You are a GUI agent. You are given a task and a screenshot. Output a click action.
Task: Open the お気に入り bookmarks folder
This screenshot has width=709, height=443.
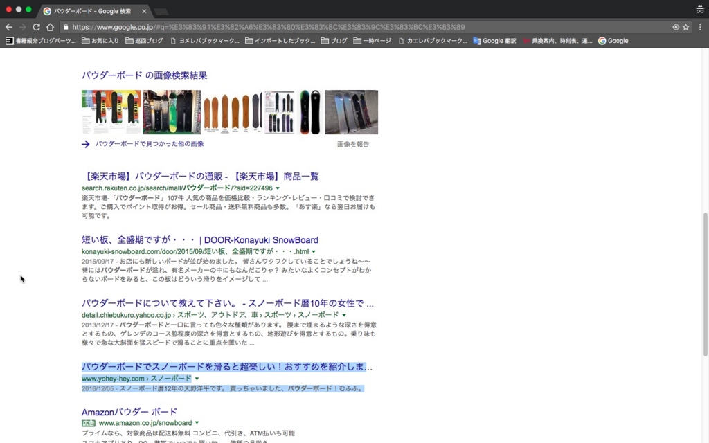(x=100, y=41)
